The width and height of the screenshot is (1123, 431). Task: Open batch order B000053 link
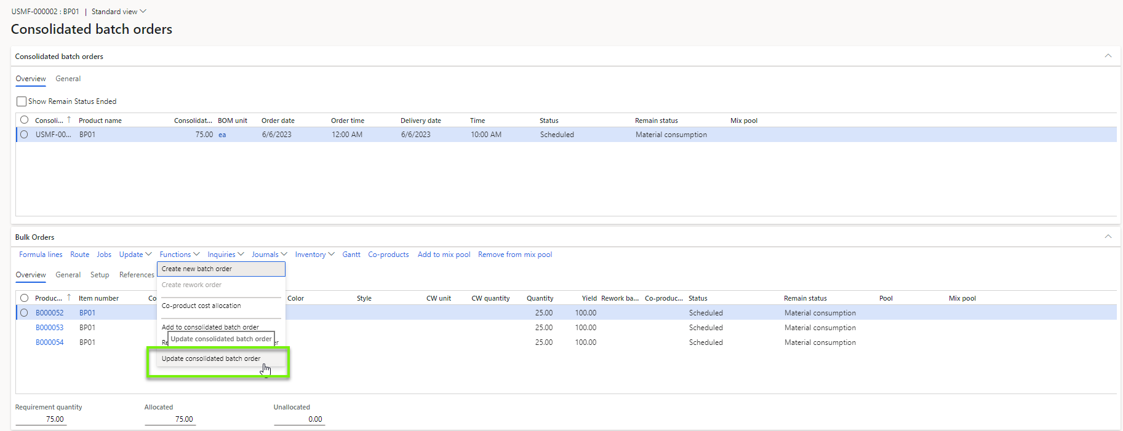coord(49,328)
